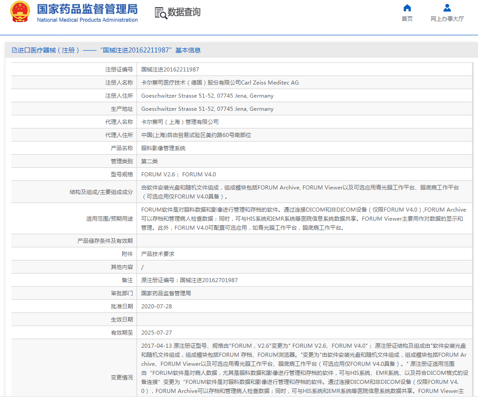Click the structure description starting 由软件安装光盘
Image resolution: width=478 pixels, height=397 pixels.
coord(300,192)
